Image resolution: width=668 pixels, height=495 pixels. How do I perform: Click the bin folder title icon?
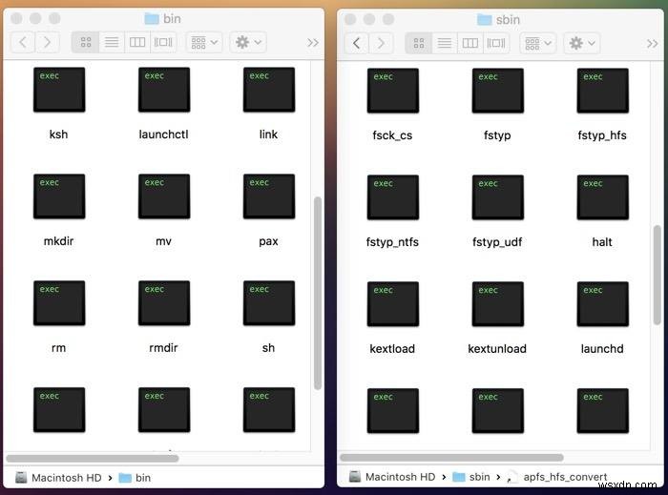[x=151, y=19]
